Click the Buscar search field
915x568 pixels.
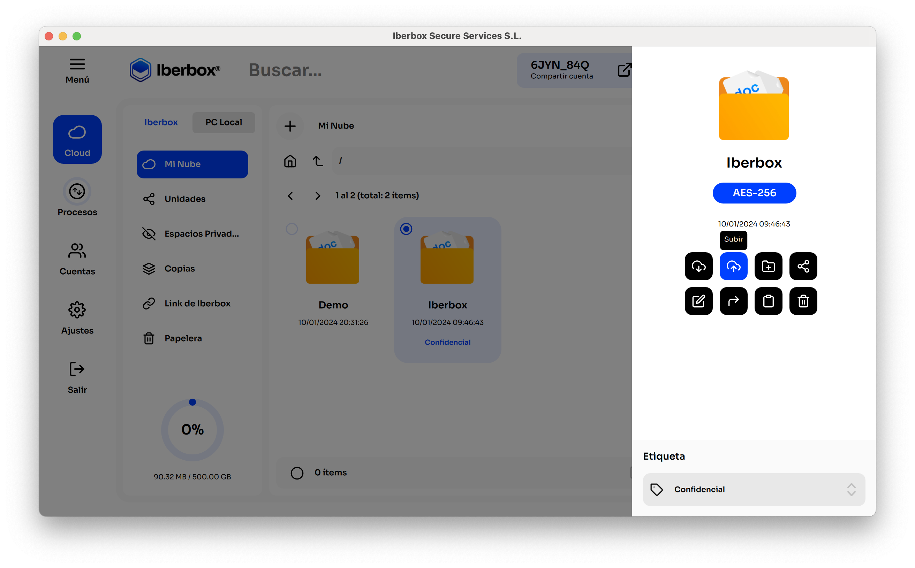[x=285, y=70]
